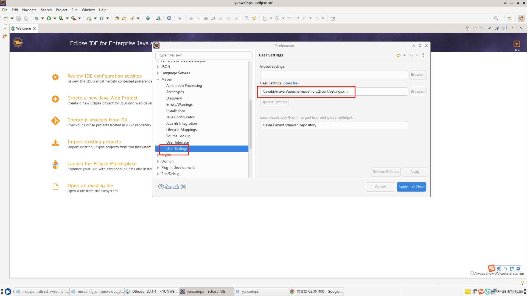Expand the Oomph tree node

click(x=158, y=161)
